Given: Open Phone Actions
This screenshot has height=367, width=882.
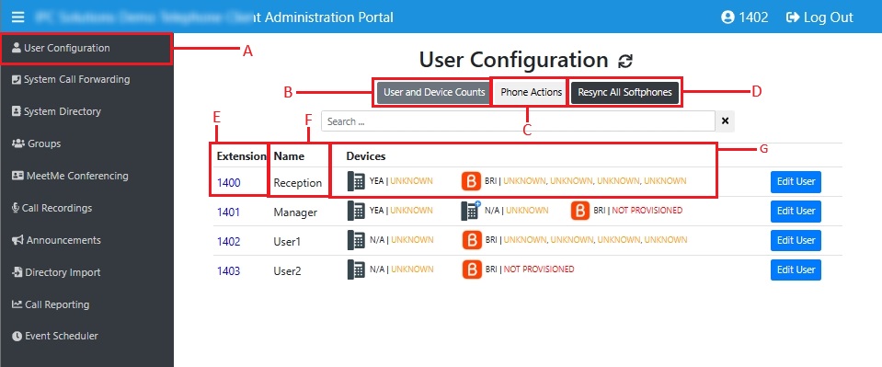Looking at the screenshot, I should pyautogui.click(x=531, y=92).
